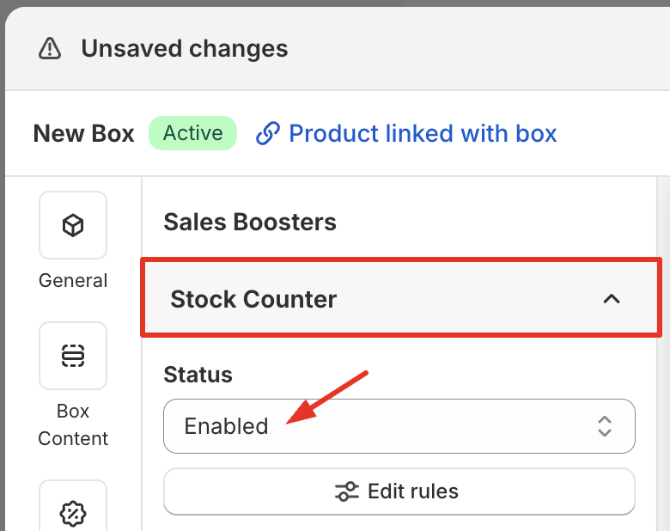Click the up-down arrows of Status select

point(605,425)
